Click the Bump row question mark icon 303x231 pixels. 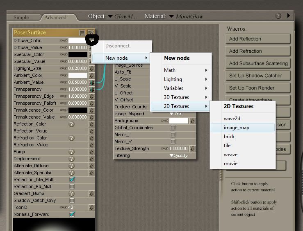(x=71, y=152)
